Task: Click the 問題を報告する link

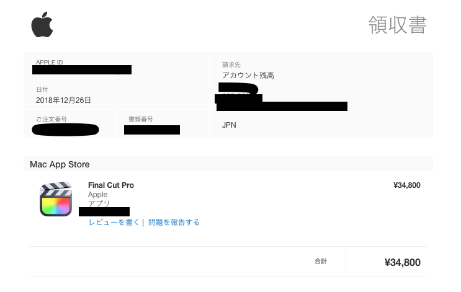Action: [x=174, y=222]
